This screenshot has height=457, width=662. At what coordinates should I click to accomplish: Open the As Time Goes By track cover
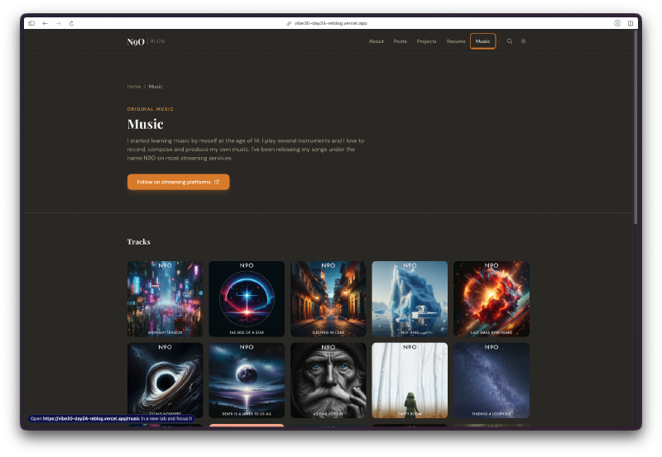pyautogui.click(x=328, y=380)
